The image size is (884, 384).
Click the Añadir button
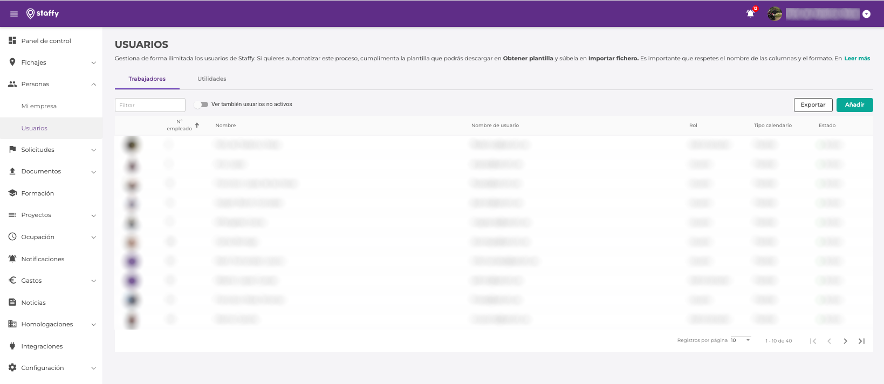854,105
